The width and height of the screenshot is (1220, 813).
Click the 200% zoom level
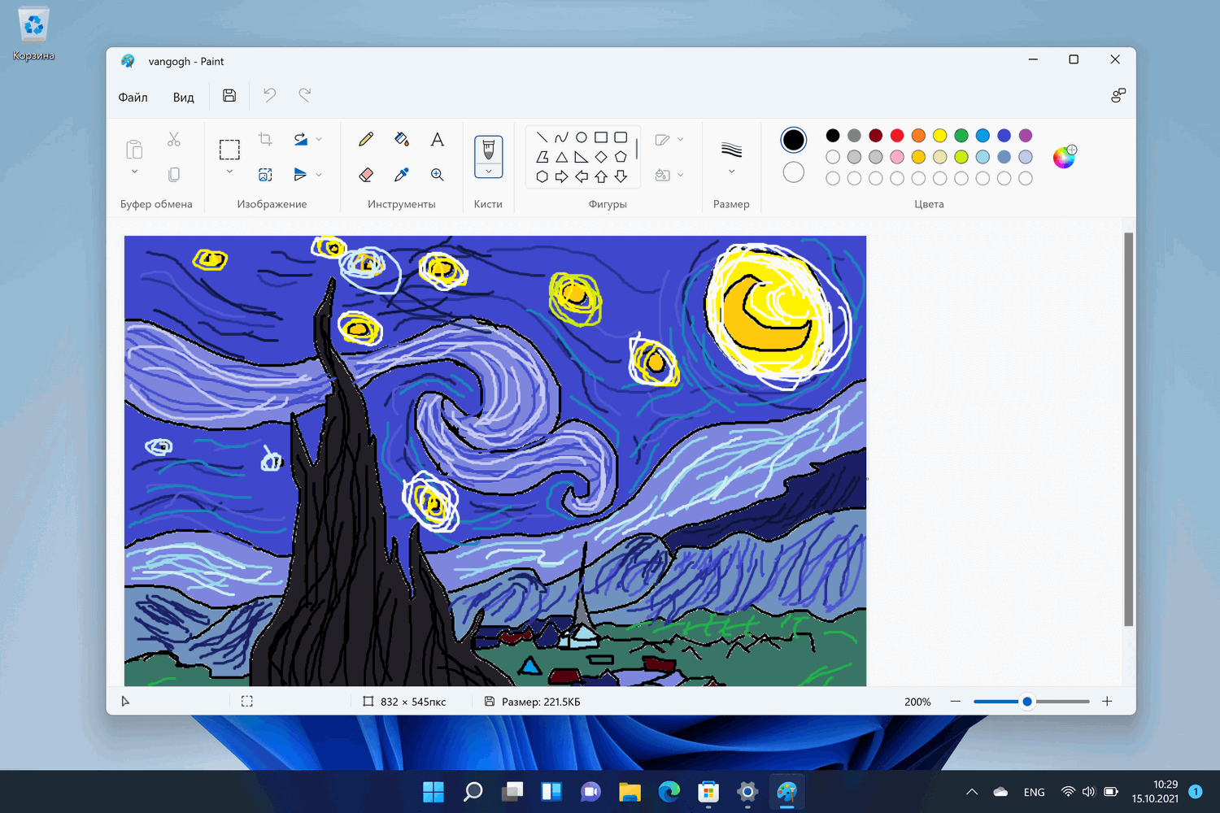pyautogui.click(x=917, y=702)
